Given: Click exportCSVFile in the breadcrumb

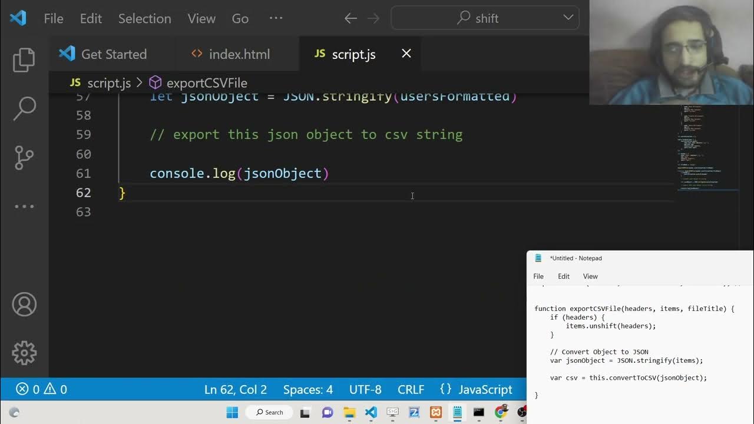Looking at the screenshot, I should (206, 83).
